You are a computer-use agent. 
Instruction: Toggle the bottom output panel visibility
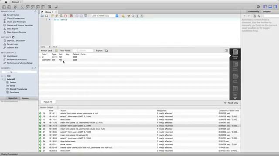270,7
